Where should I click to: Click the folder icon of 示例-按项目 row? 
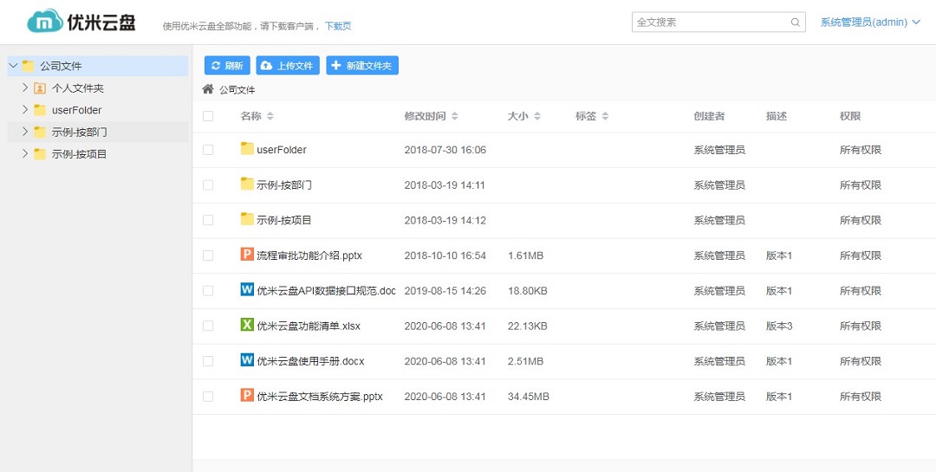point(247,220)
